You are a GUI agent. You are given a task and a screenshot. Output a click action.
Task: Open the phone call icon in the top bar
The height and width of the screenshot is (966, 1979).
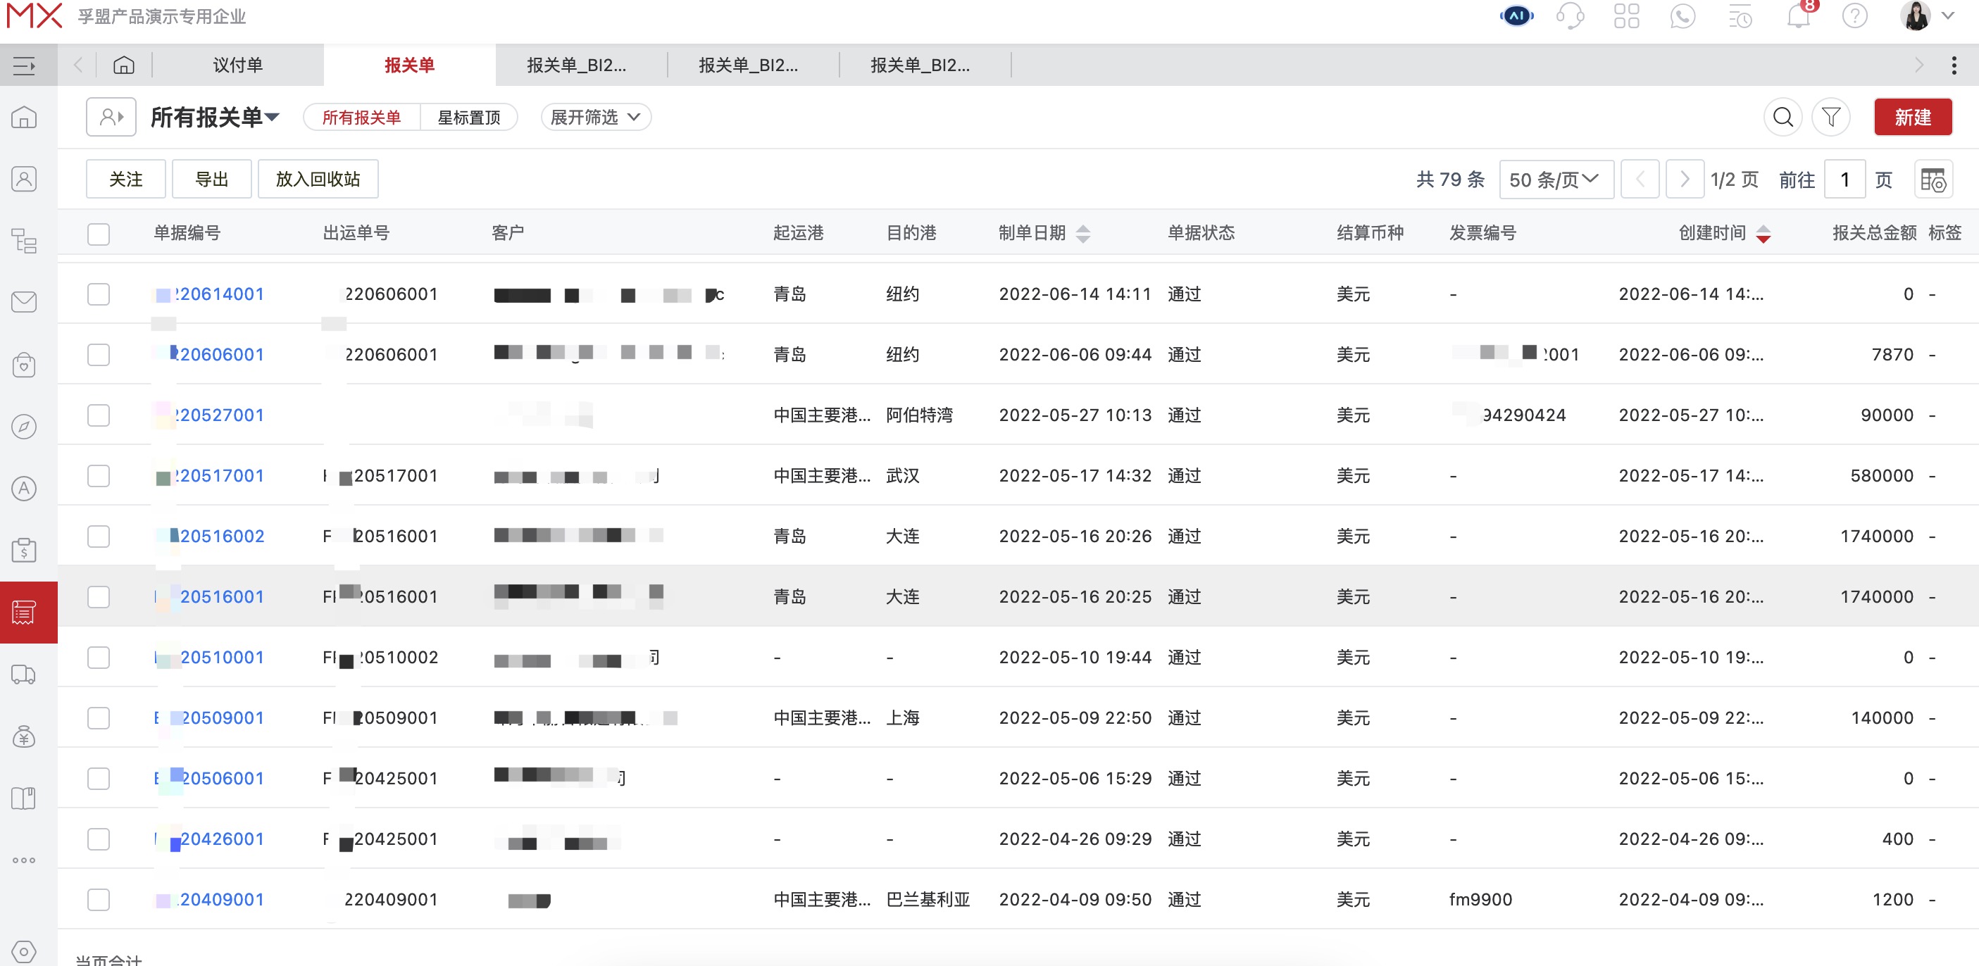tap(1683, 15)
